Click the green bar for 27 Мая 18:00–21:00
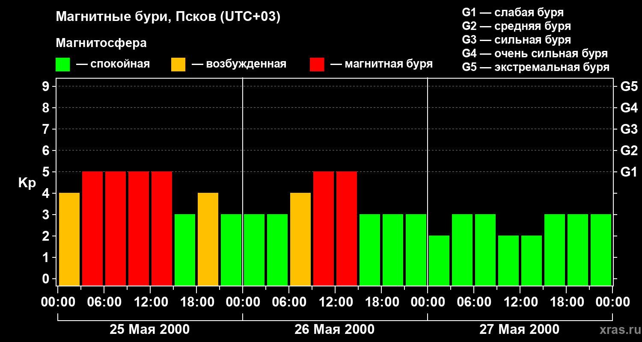 578,250
